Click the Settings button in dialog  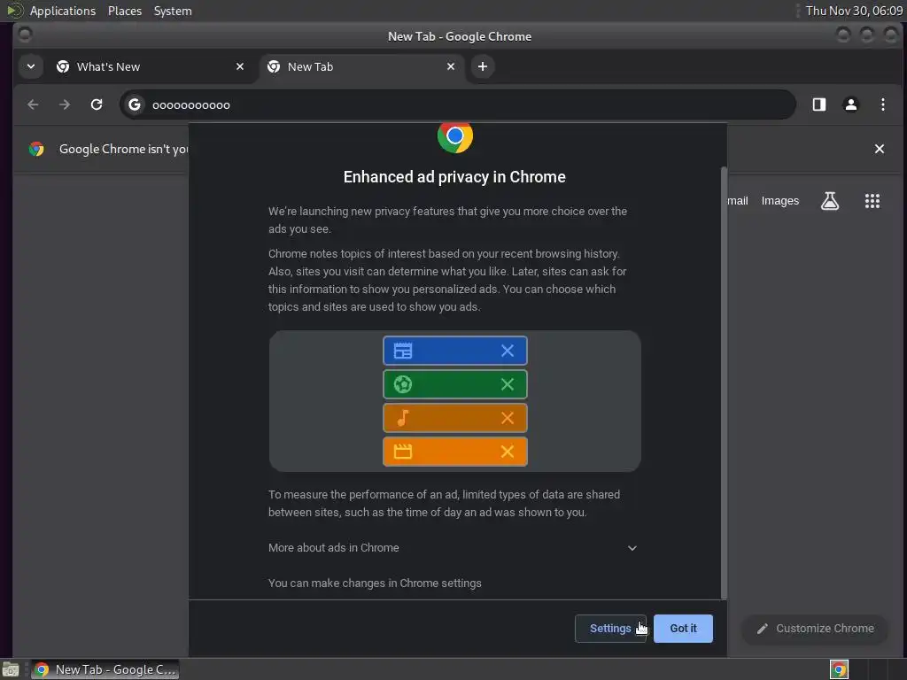tap(610, 629)
